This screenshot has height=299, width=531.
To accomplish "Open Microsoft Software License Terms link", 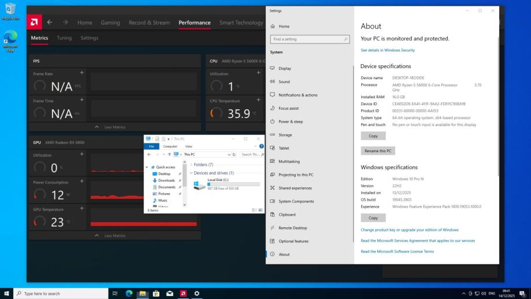I will [397, 252].
